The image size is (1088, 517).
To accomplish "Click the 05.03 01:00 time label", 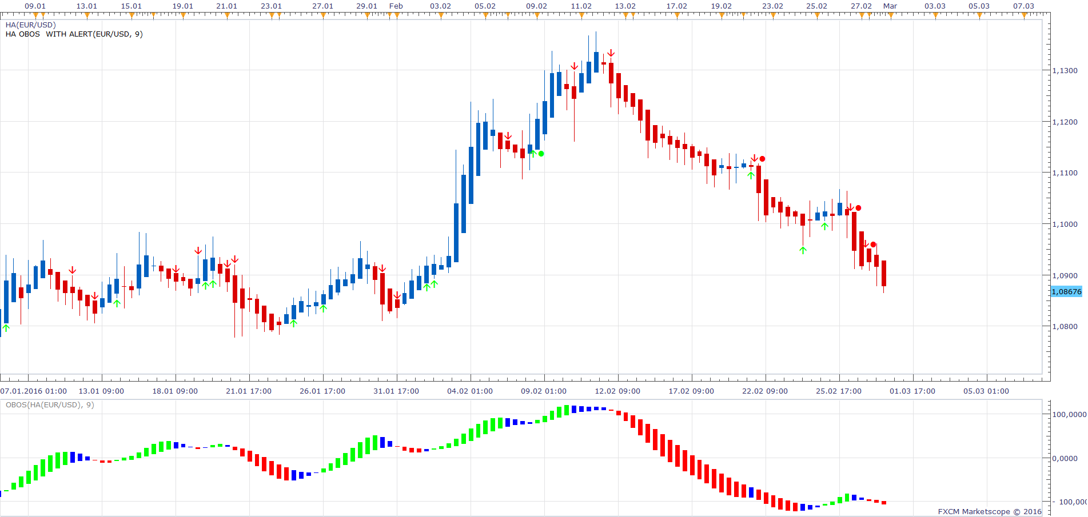I will (x=986, y=391).
